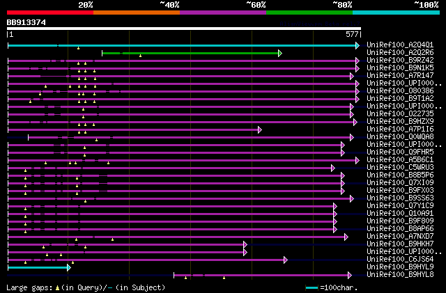446x293 pixels.
Task: Select the UniRef100_B9FX03 label
Action: point(400,191)
